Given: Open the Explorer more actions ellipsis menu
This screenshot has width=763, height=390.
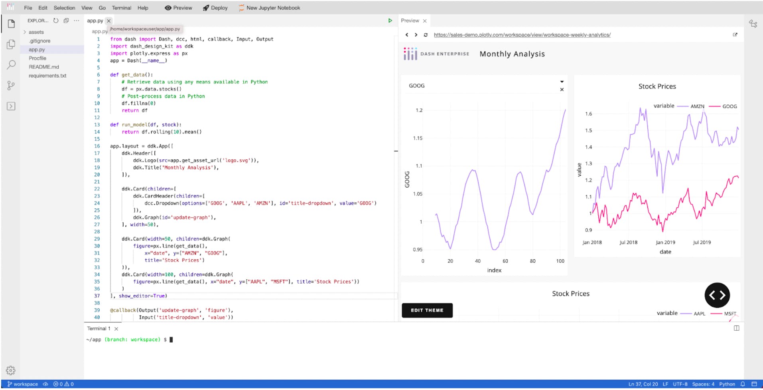Looking at the screenshot, I should click(x=76, y=21).
